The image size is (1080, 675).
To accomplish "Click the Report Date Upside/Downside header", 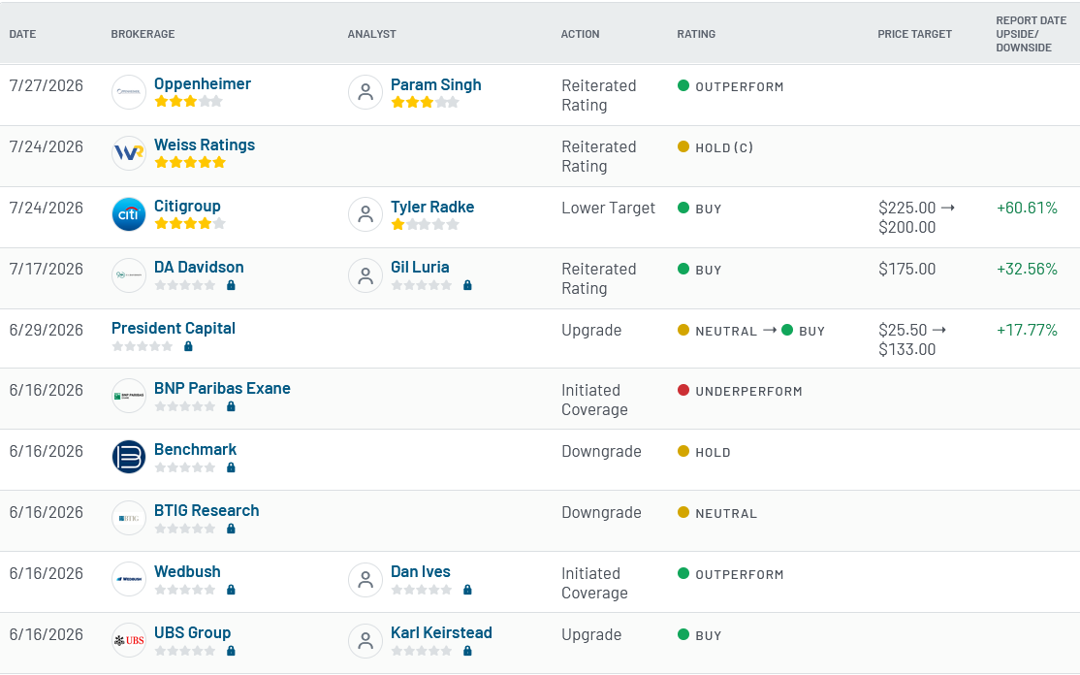I will pyautogui.click(x=1032, y=34).
